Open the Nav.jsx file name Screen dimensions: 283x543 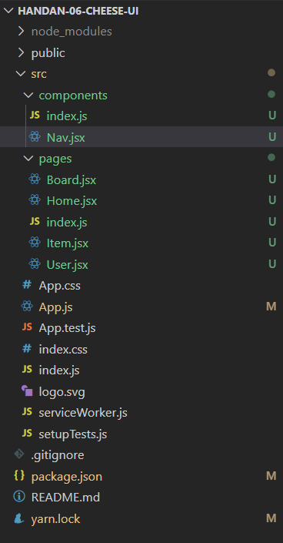click(65, 138)
